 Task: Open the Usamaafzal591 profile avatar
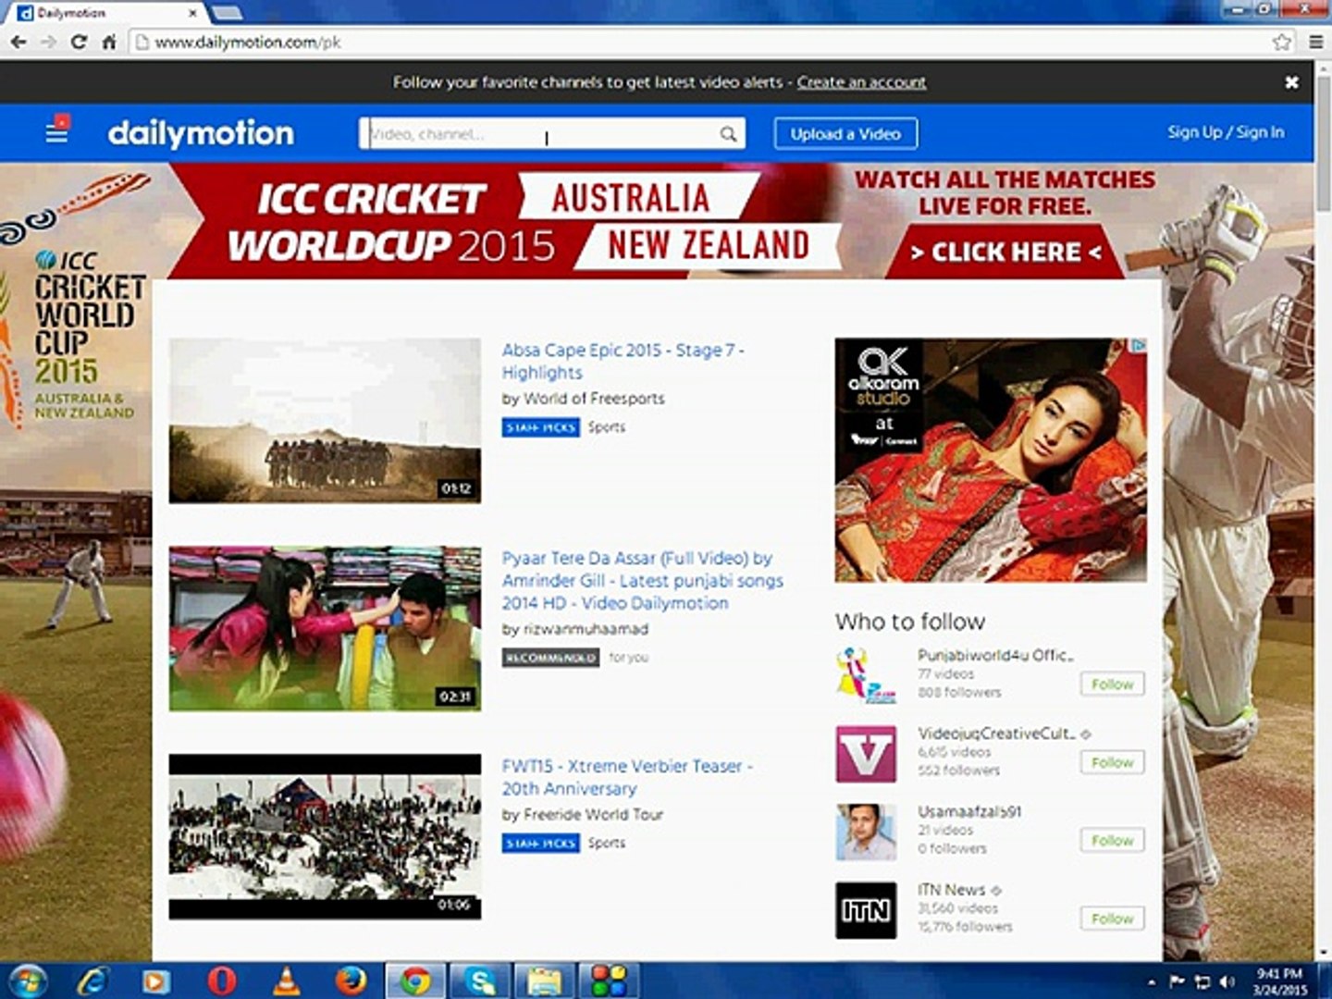[x=866, y=832]
